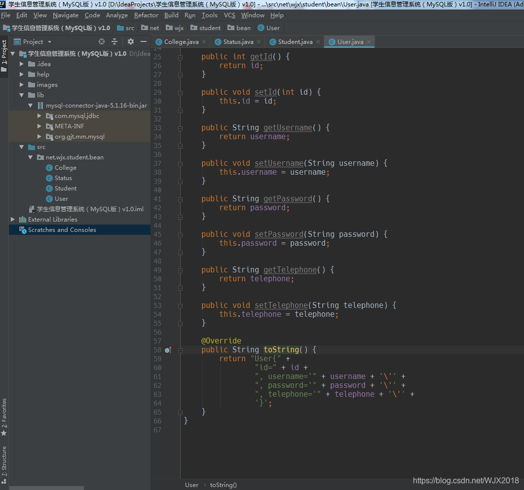Click the User class icon in project tree
The height and width of the screenshot is (490, 524).
pyautogui.click(x=49, y=199)
